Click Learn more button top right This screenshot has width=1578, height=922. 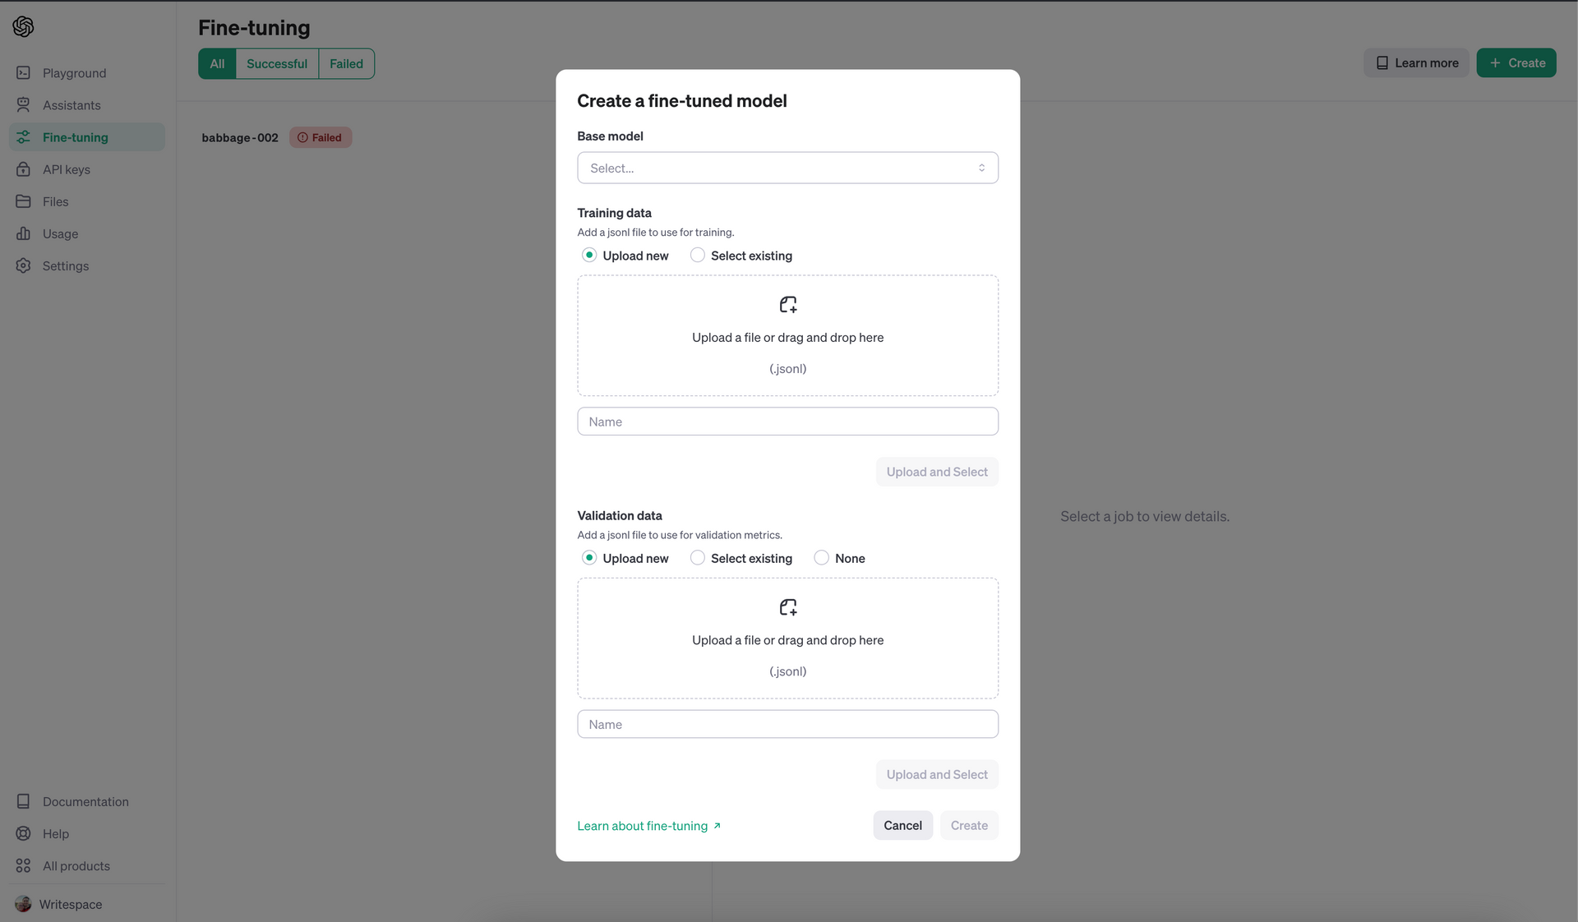coord(1417,62)
